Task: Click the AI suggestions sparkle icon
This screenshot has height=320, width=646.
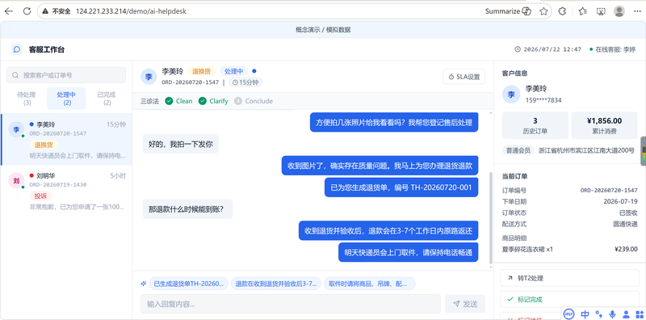Action: [144, 284]
